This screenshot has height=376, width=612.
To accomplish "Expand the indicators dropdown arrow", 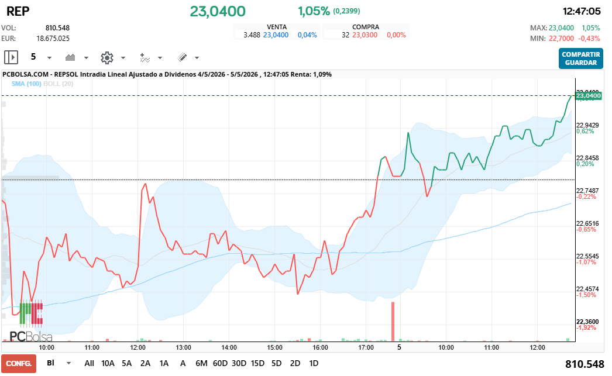I will click(x=160, y=58).
